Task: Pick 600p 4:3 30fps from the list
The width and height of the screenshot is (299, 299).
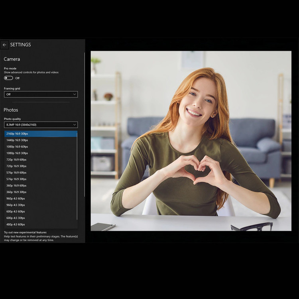Action: click(x=41, y=218)
